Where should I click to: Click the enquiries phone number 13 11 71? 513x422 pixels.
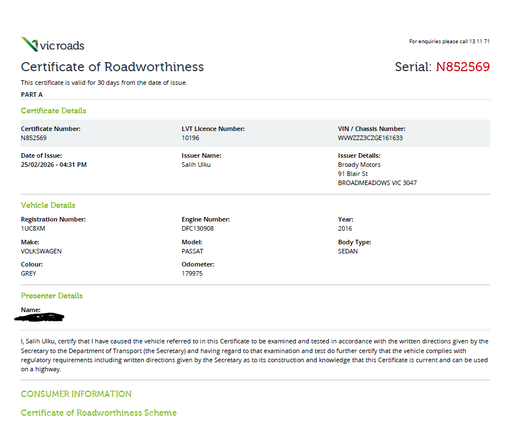(479, 42)
